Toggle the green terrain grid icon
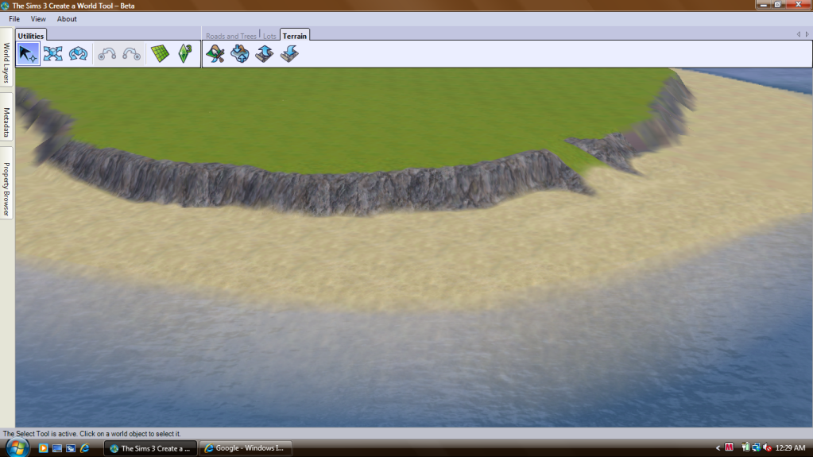Viewport: 813px width, 457px height. [x=161, y=53]
